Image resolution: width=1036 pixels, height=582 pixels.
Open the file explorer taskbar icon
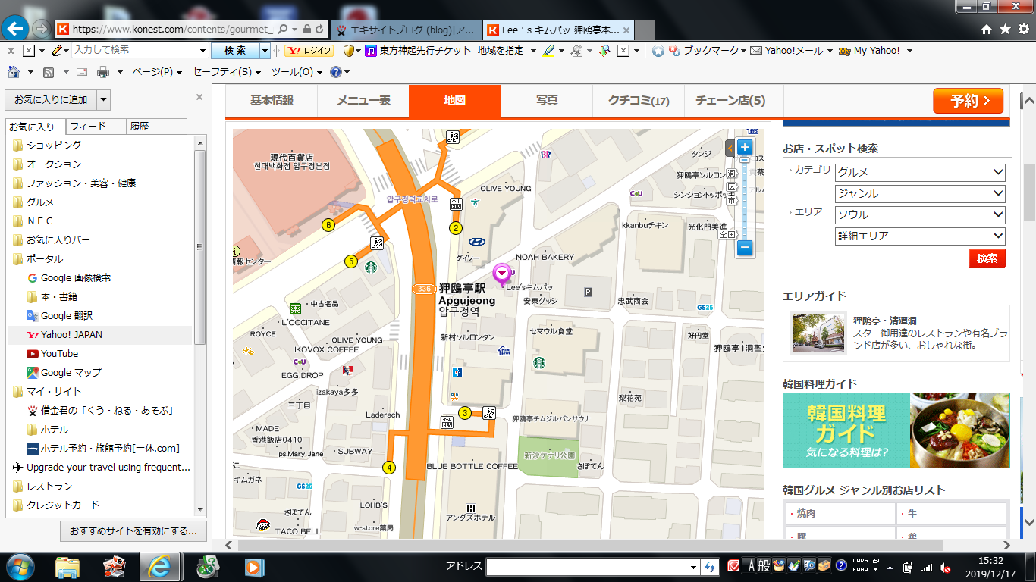click(x=67, y=566)
